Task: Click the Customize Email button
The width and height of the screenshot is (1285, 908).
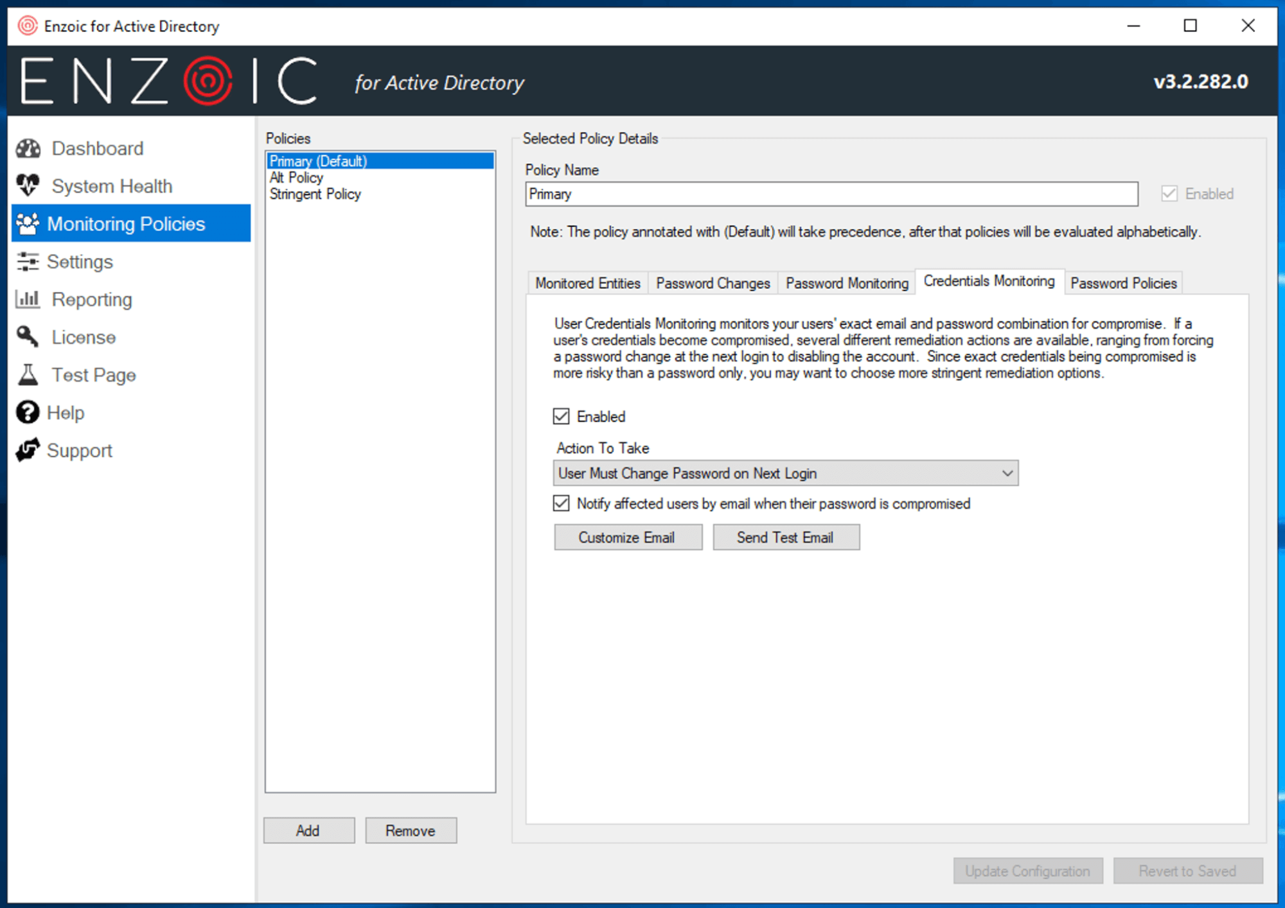Action: [x=628, y=537]
